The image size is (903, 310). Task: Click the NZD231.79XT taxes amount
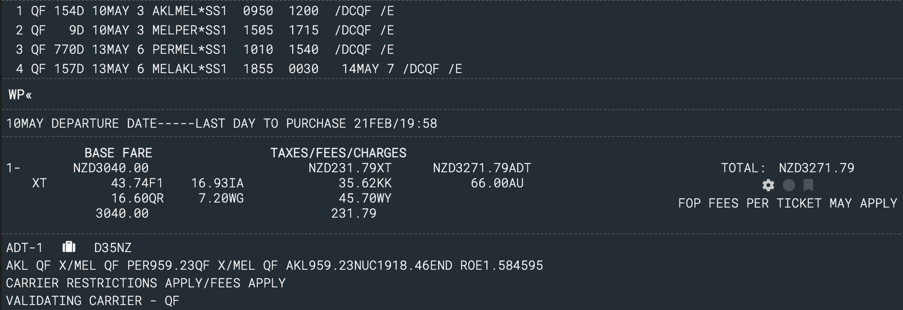(x=350, y=168)
